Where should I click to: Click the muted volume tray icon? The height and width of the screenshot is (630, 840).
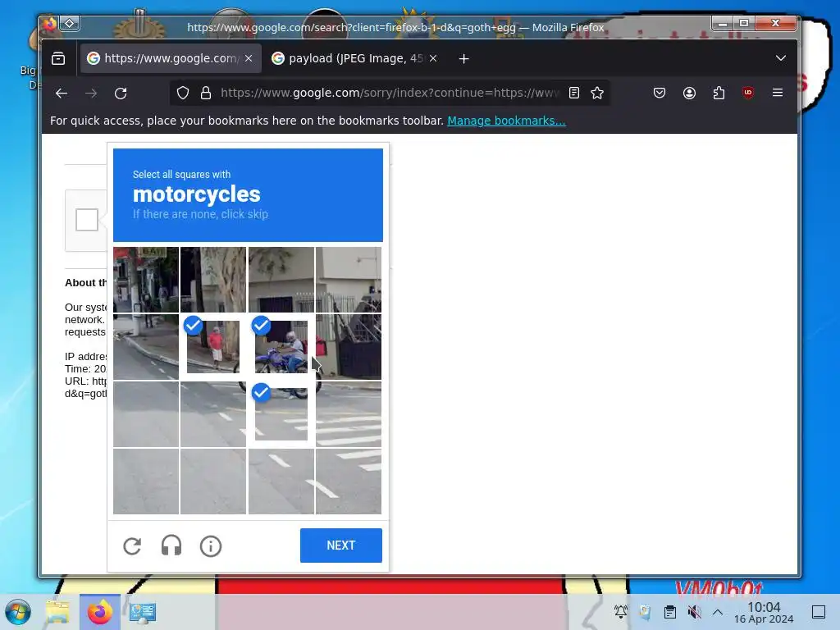click(694, 612)
